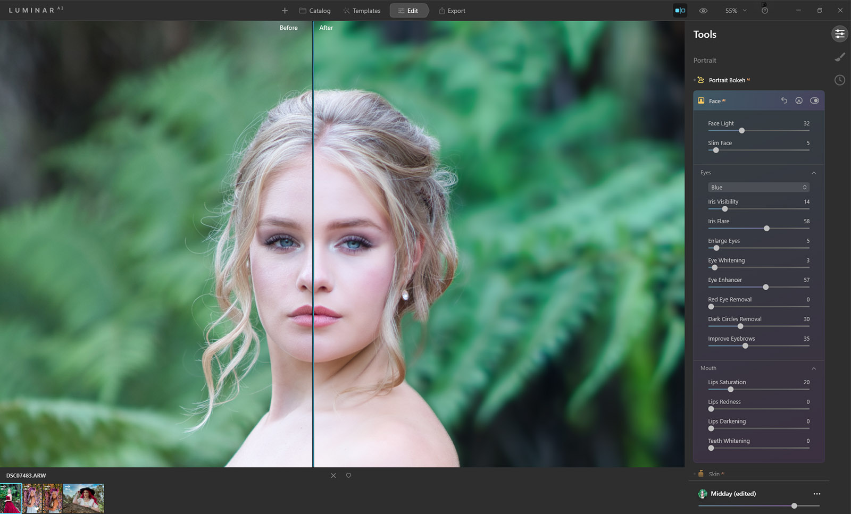
Task: Click the Export button
Action: click(x=452, y=11)
